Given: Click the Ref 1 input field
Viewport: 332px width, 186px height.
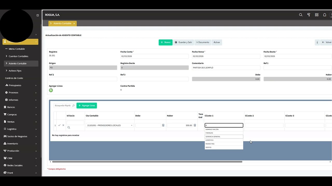Looking at the screenshot, I should (298, 68).
